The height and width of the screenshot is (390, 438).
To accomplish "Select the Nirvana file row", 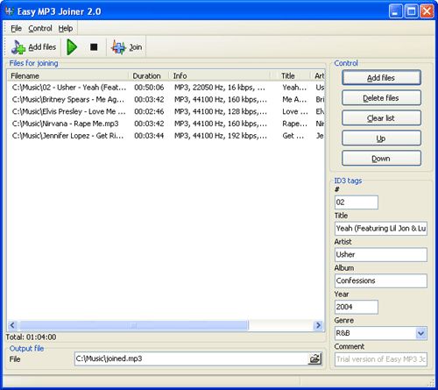I will [x=166, y=124].
